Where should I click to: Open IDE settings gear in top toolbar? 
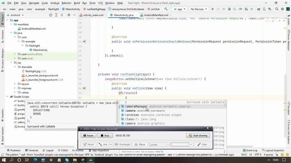coord(282,9)
